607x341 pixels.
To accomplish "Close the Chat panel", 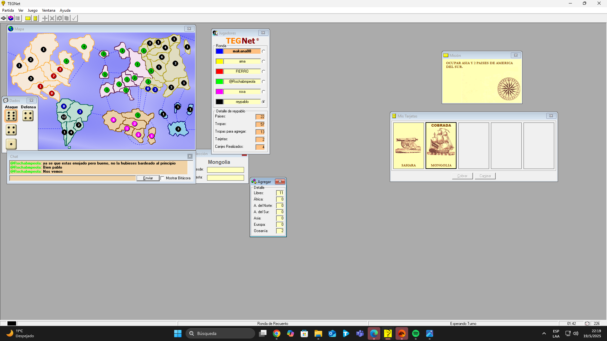I will pos(190,156).
